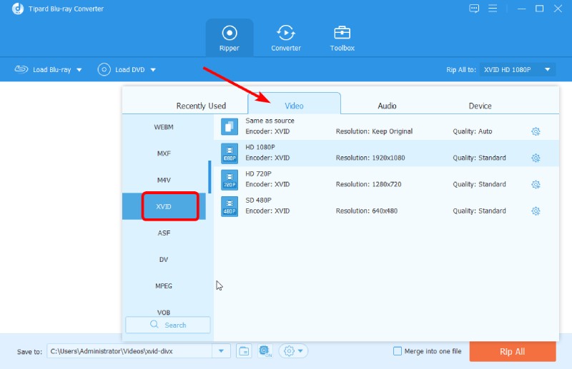Open the hamburger menu icon
The height and width of the screenshot is (369, 572).
coord(493,9)
